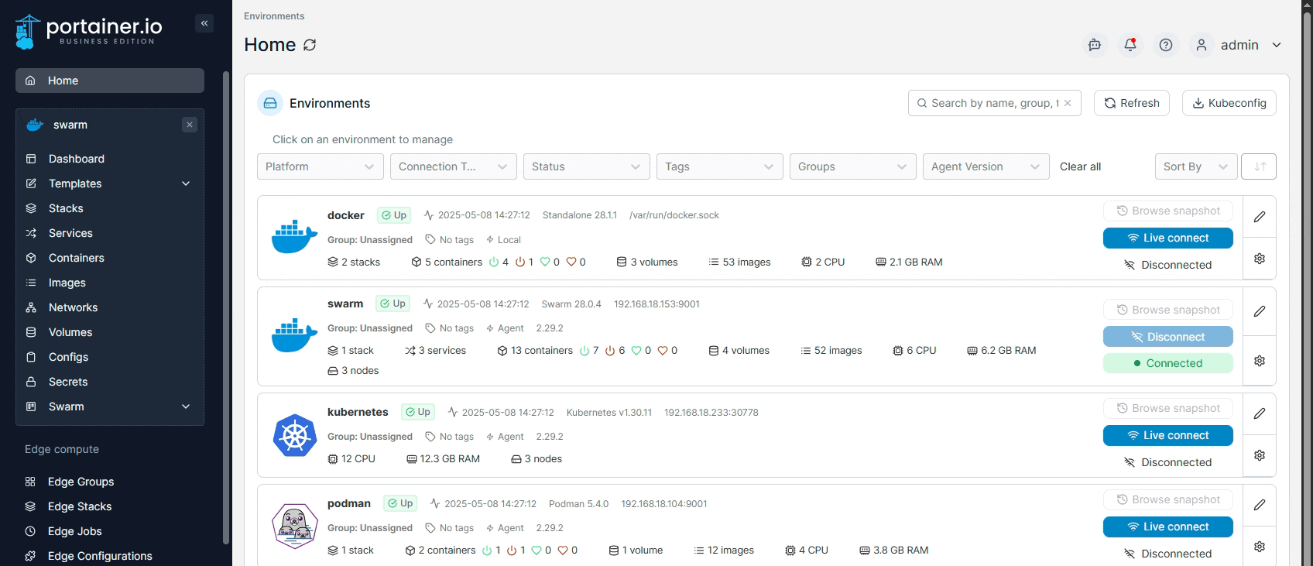
Task: Open the Agent Version filter dropdown
Action: [x=986, y=166]
